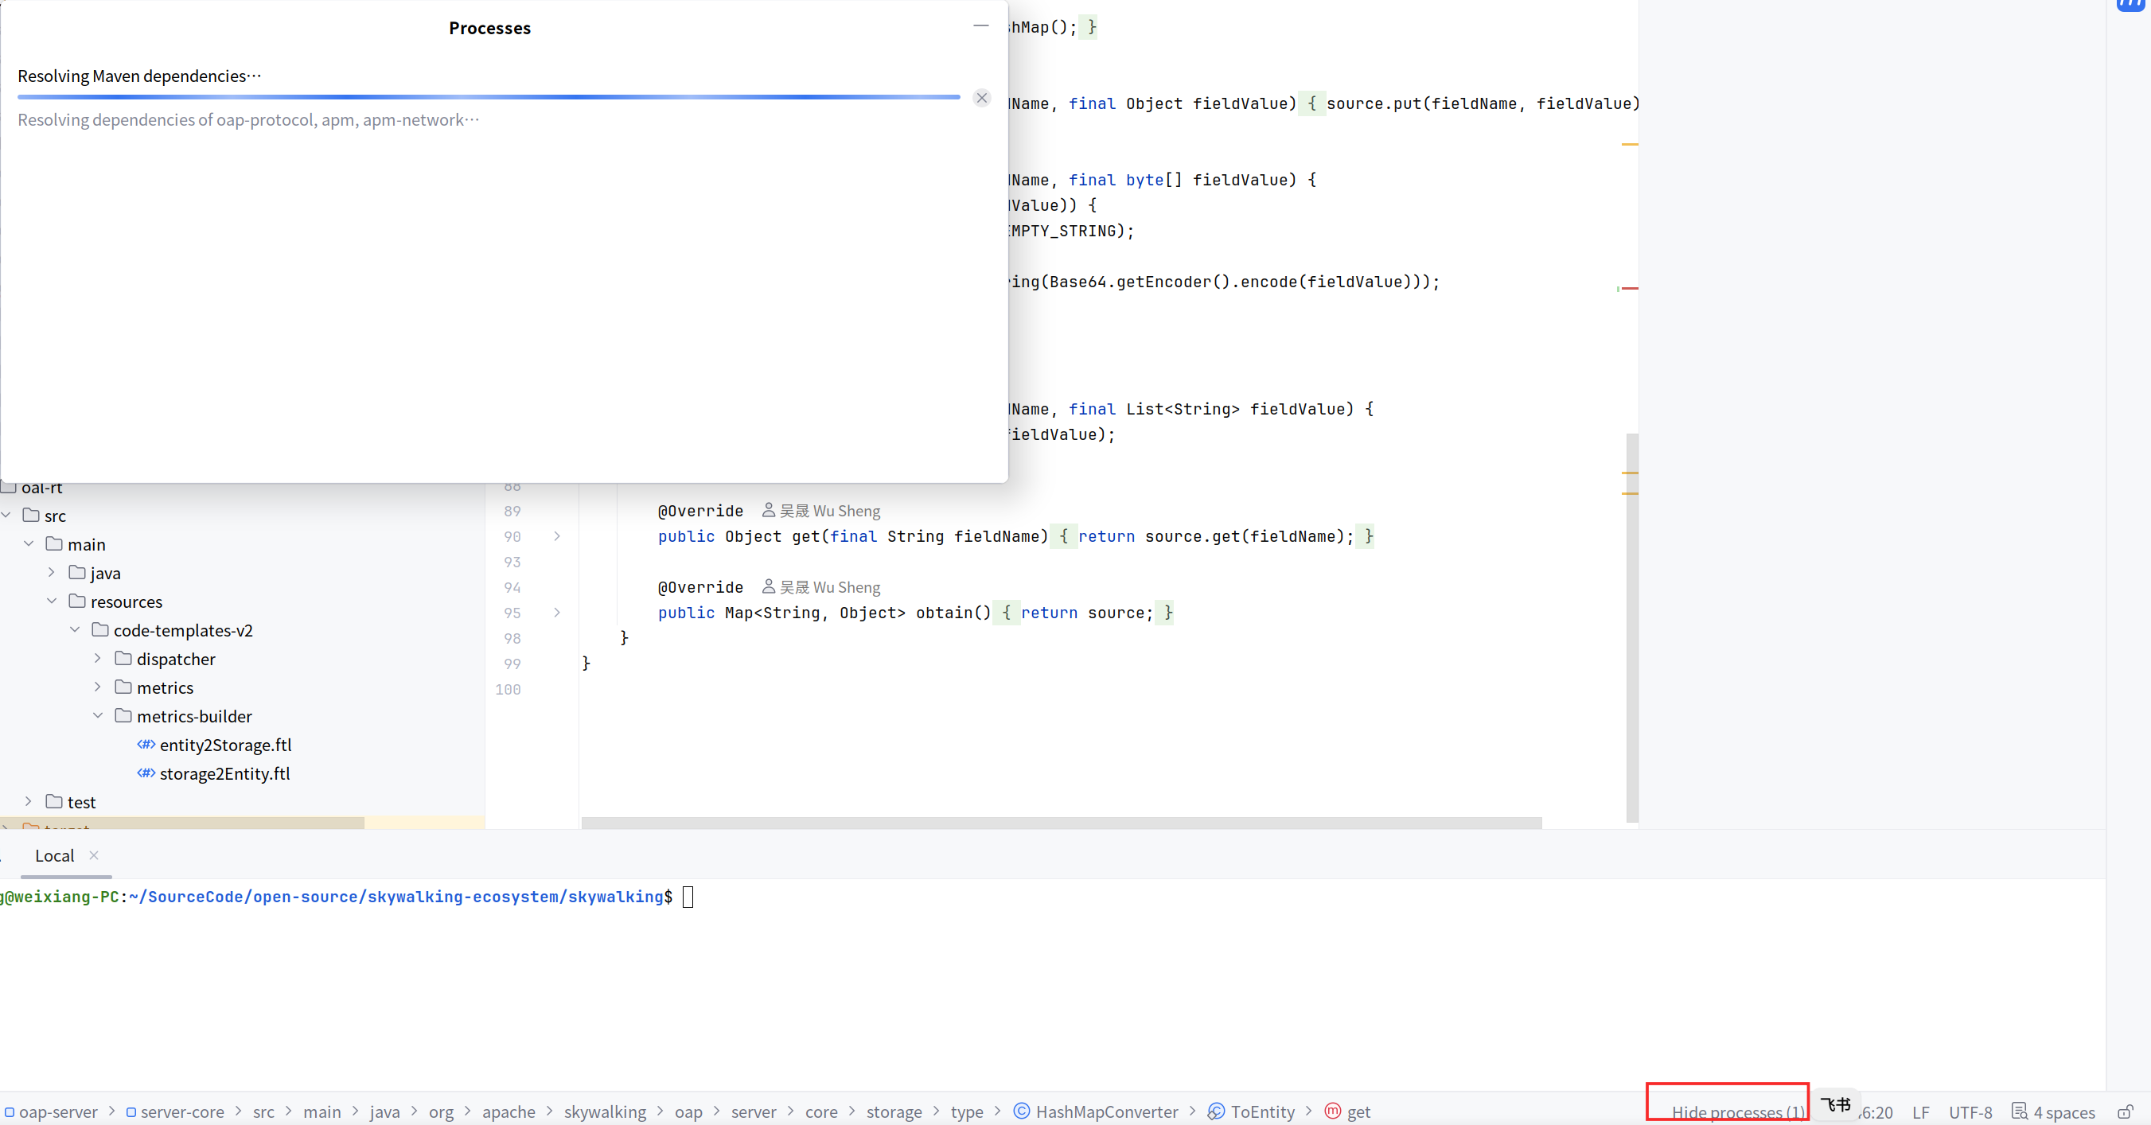Close the Local terminal tab
This screenshot has width=2151, height=1125.
(x=95, y=854)
